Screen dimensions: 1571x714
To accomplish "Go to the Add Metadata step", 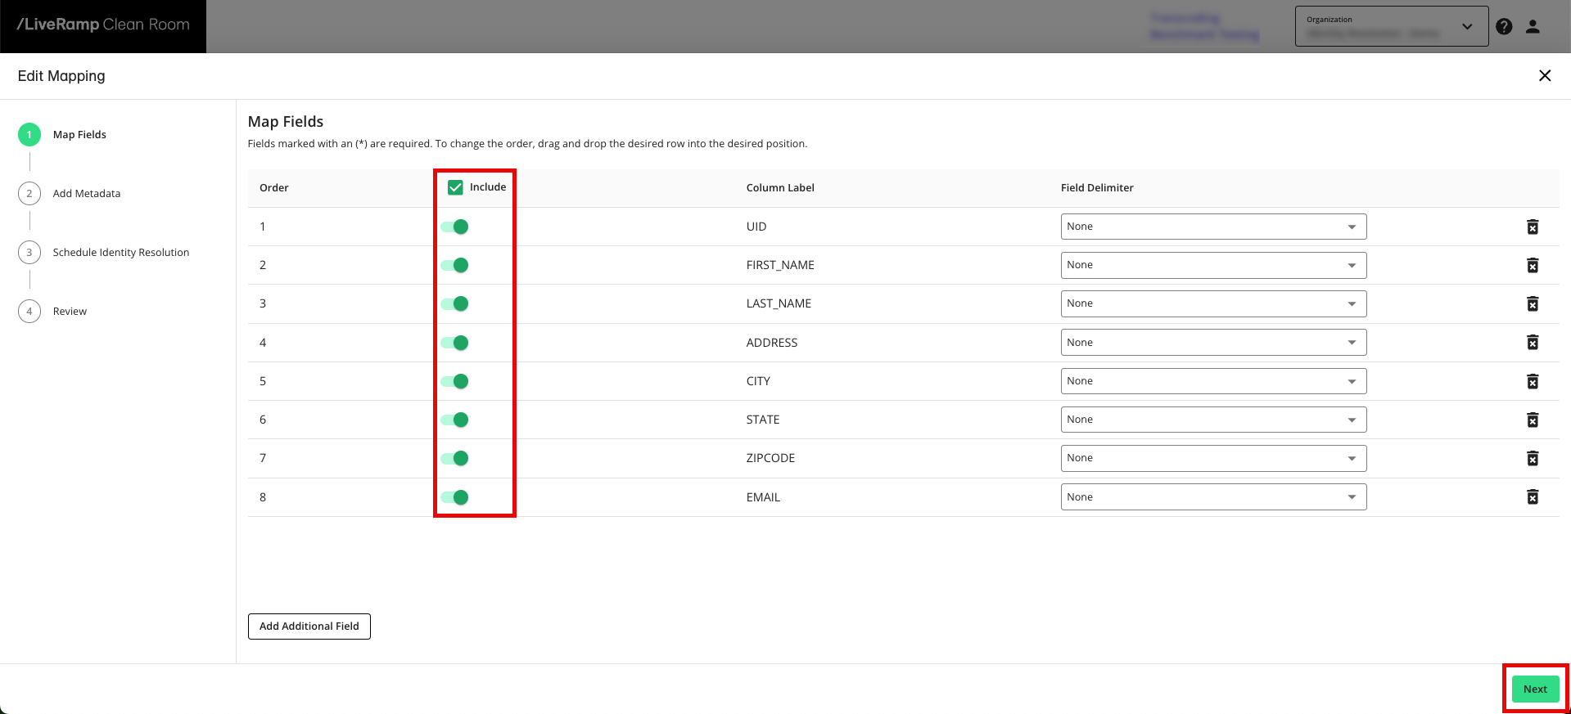I will 86,194.
